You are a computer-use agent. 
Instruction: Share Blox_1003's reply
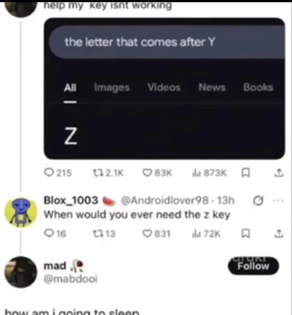tap(279, 234)
